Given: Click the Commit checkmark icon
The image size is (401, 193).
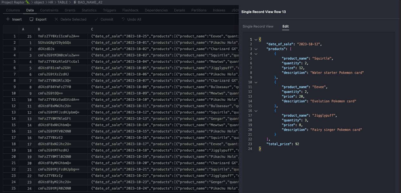Looking at the screenshot, I should (x=96, y=19).
